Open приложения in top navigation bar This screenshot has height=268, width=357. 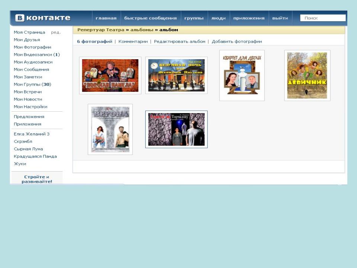tap(249, 18)
